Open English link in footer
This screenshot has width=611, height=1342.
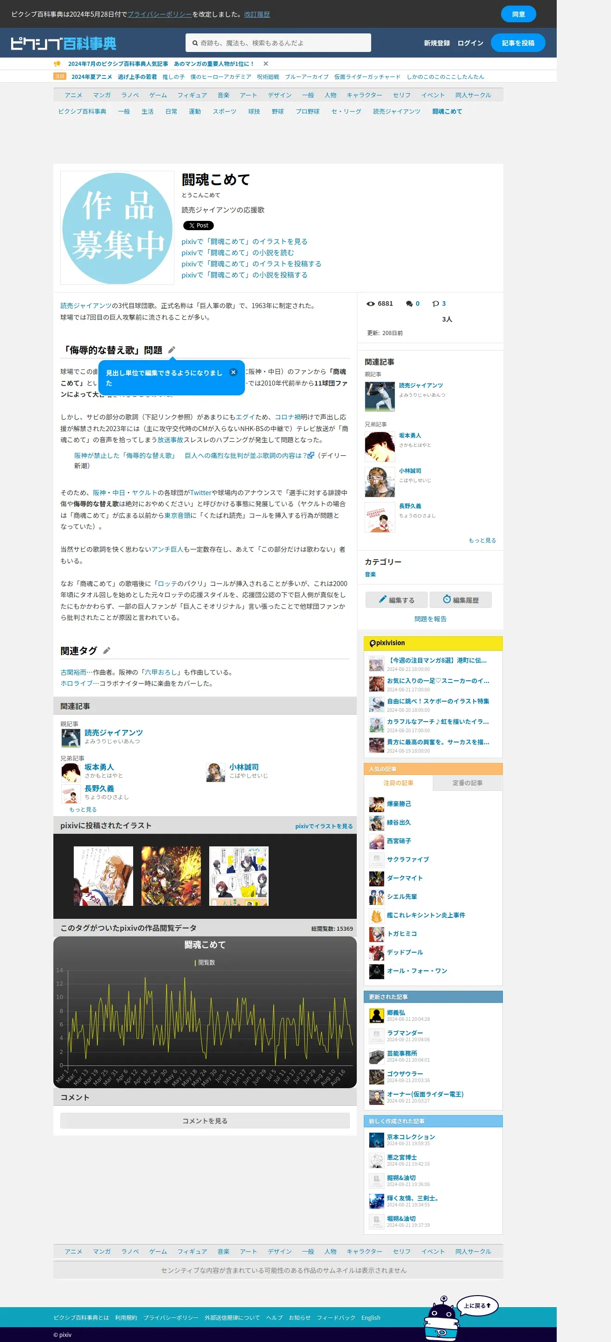(x=371, y=1317)
